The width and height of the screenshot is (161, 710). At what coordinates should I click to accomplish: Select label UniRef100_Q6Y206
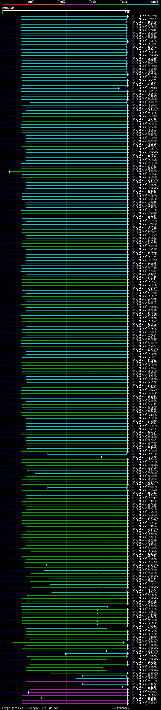click(x=144, y=629)
